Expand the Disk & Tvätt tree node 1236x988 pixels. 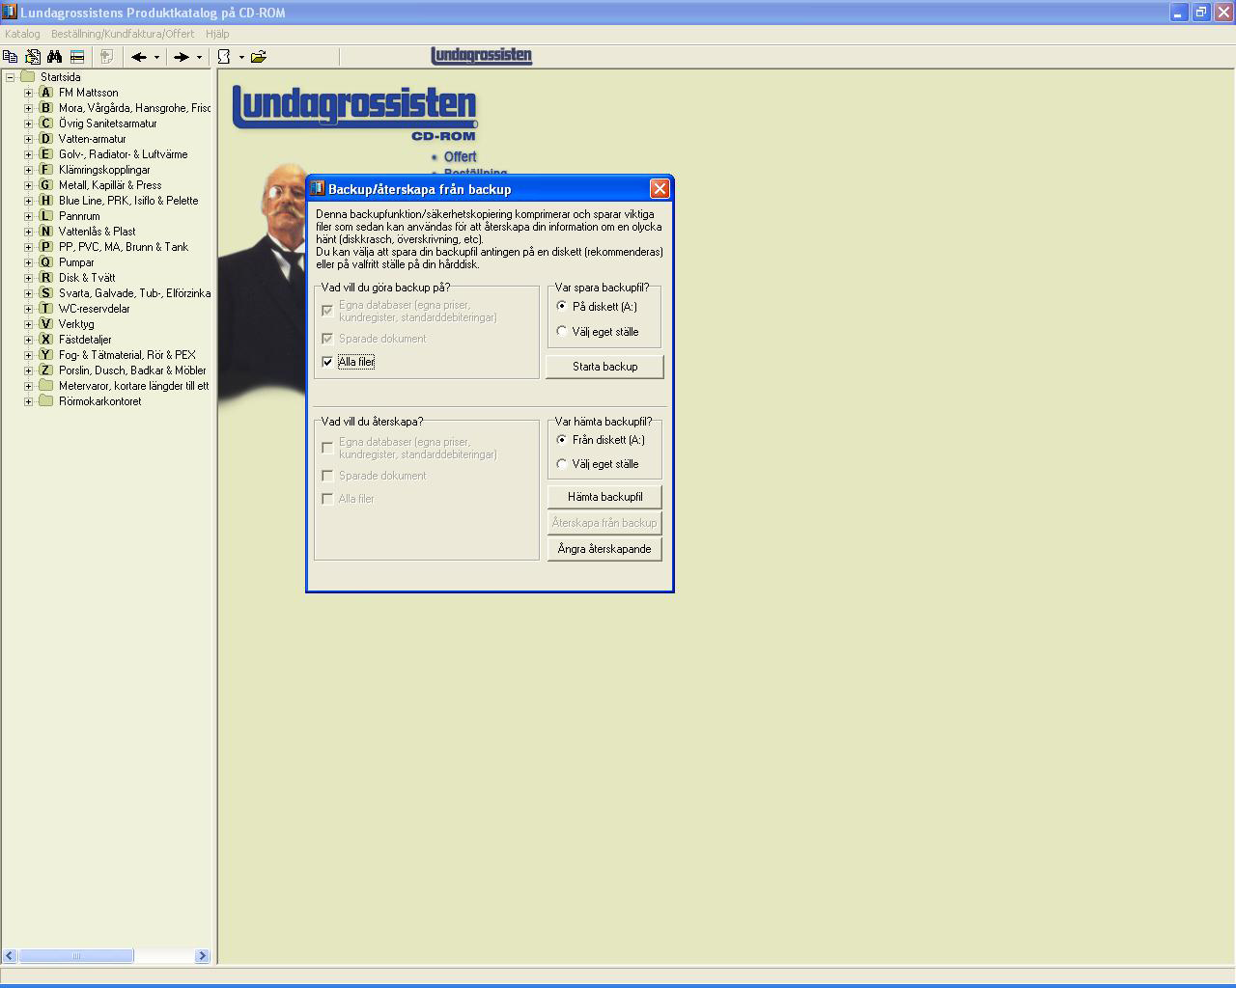28,278
